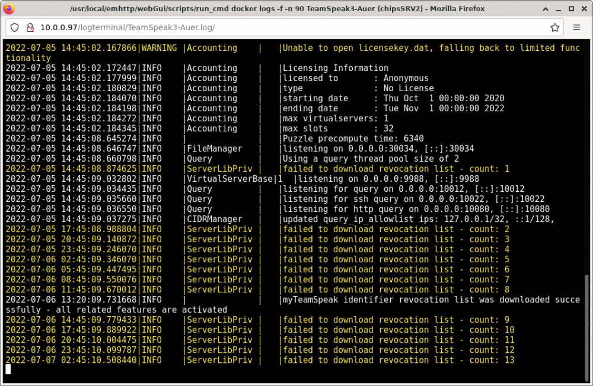
Task: Click revocation failure 'count: 5' line
Action: click(257, 259)
